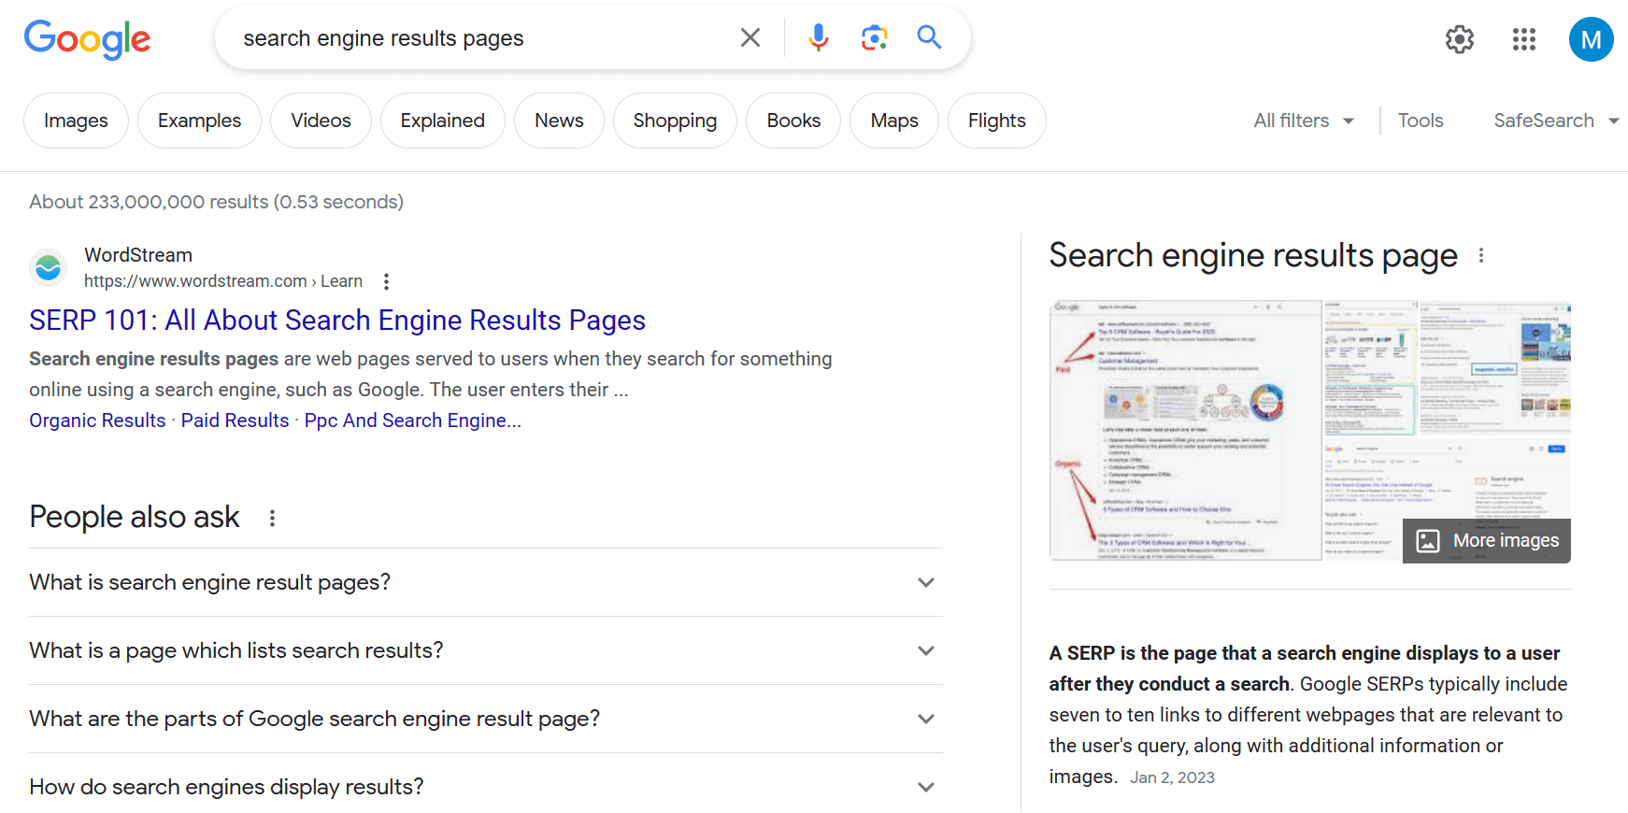Switch to the Books filter
This screenshot has height=813, width=1628.
click(x=793, y=121)
